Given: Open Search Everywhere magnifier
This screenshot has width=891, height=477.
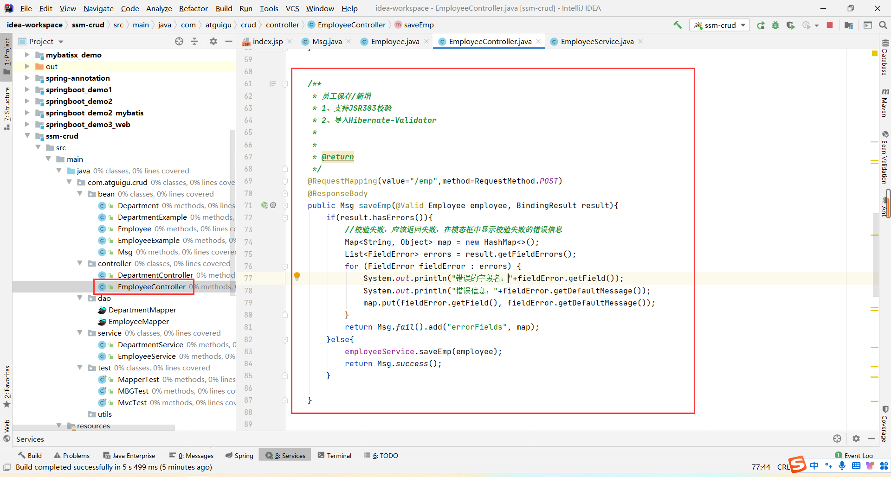Looking at the screenshot, I should pyautogui.click(x=883, y=25).
